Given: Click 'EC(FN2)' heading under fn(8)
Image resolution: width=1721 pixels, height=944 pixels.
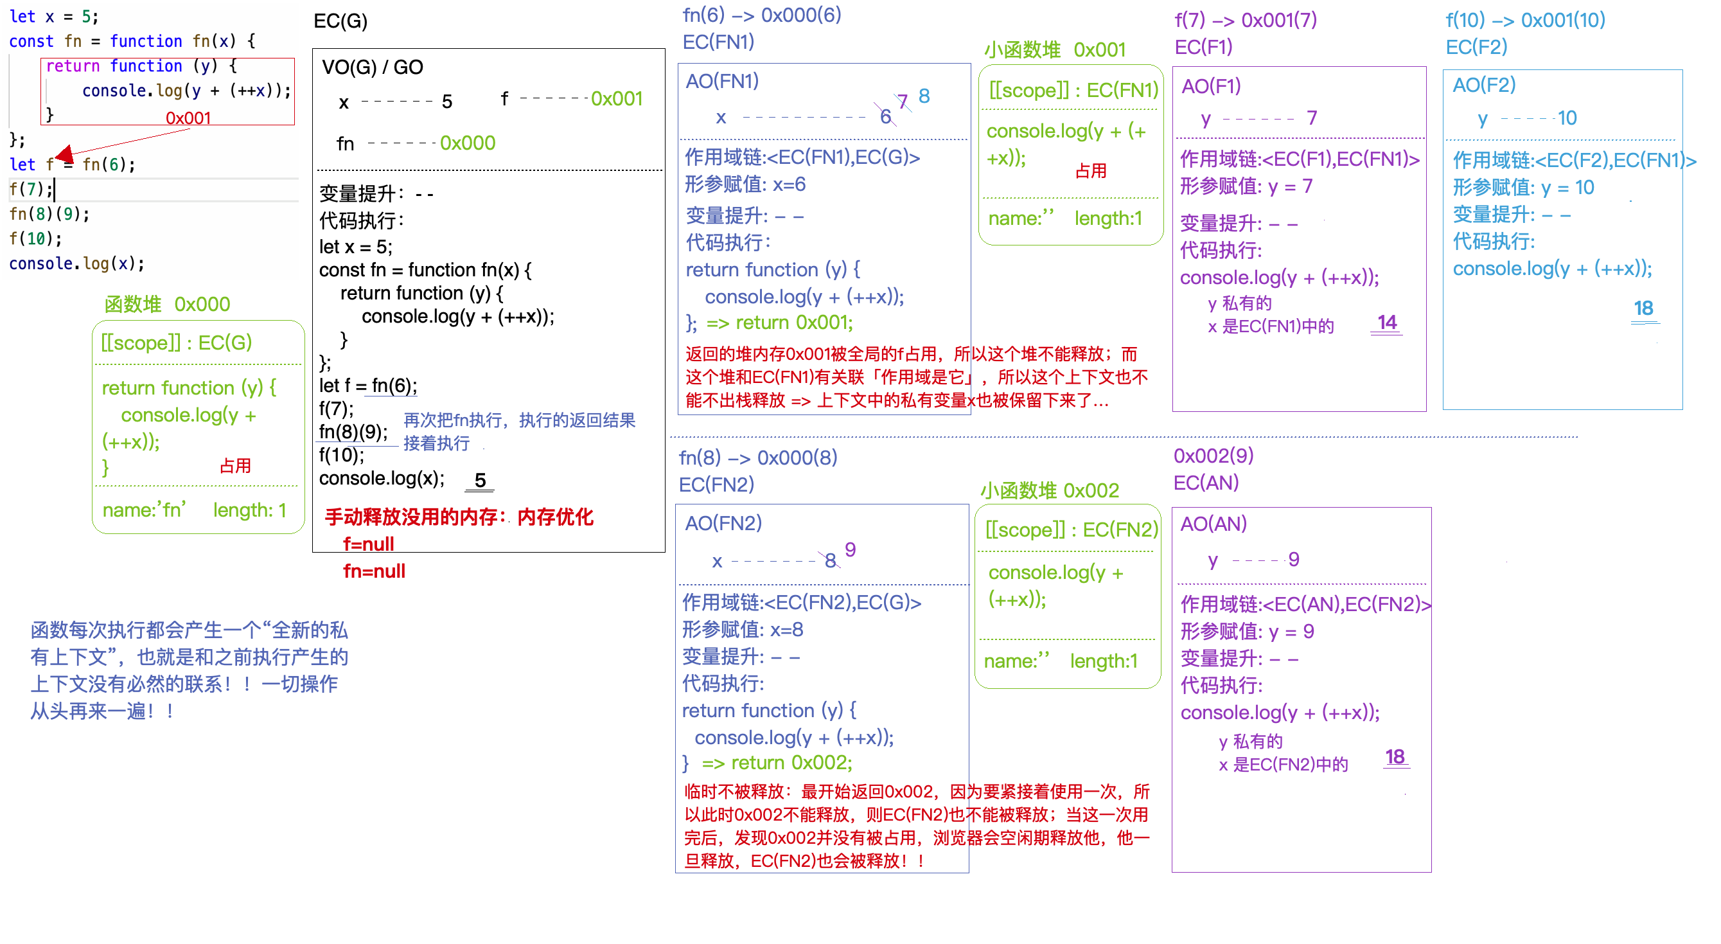Looking at the screenshot, I should [716, 485].
